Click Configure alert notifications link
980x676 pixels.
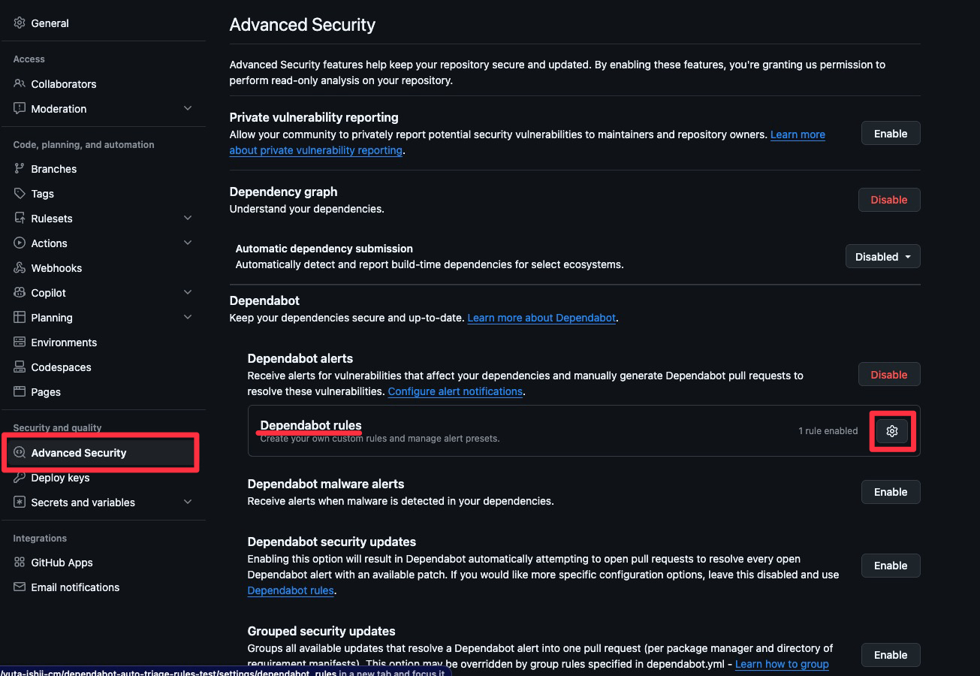tap(455, 391)
